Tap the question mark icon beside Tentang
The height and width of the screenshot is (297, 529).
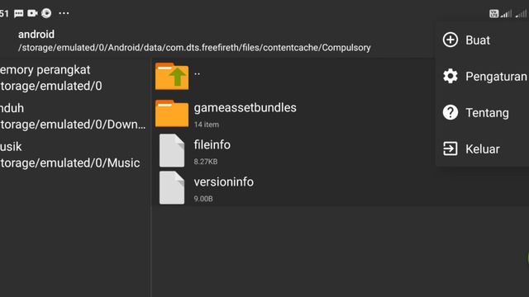point(450,112)
